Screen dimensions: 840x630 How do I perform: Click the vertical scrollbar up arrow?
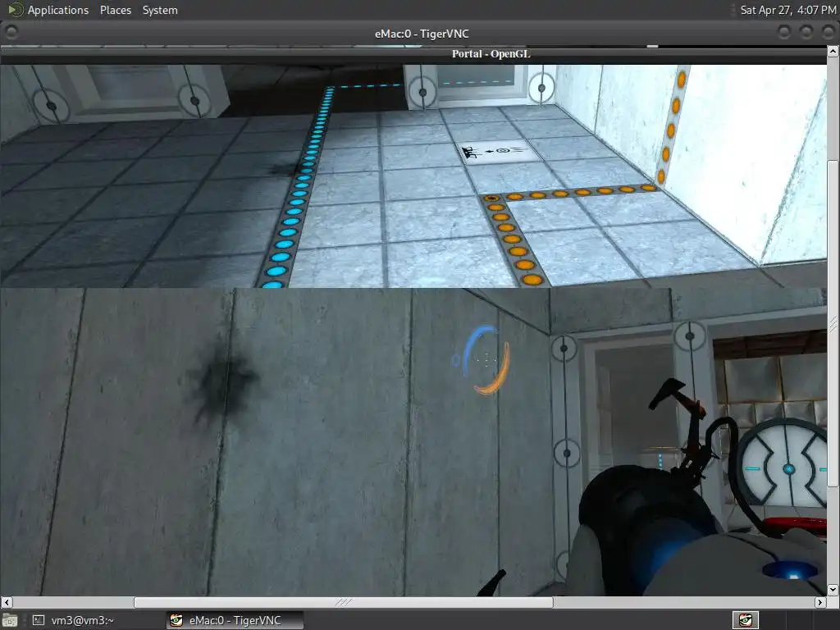tap(833, 52)
